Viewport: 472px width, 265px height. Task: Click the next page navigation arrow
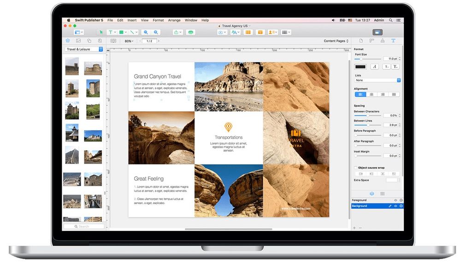click(x=158, y=40)
